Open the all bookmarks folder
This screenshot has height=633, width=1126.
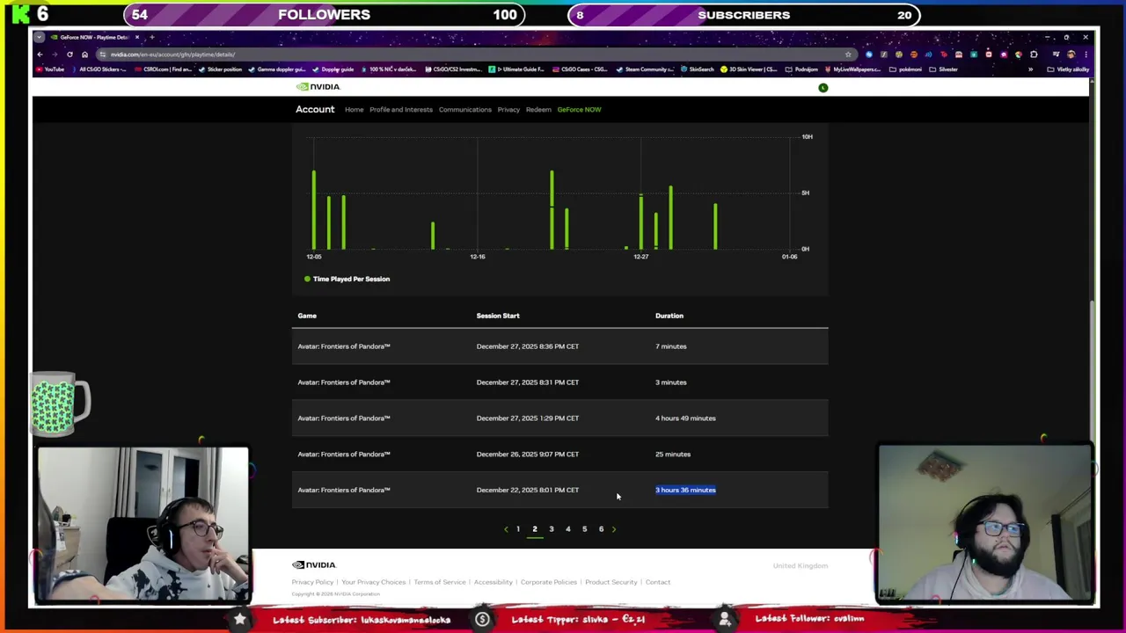pyautogui.click(x=1068, y=69)
